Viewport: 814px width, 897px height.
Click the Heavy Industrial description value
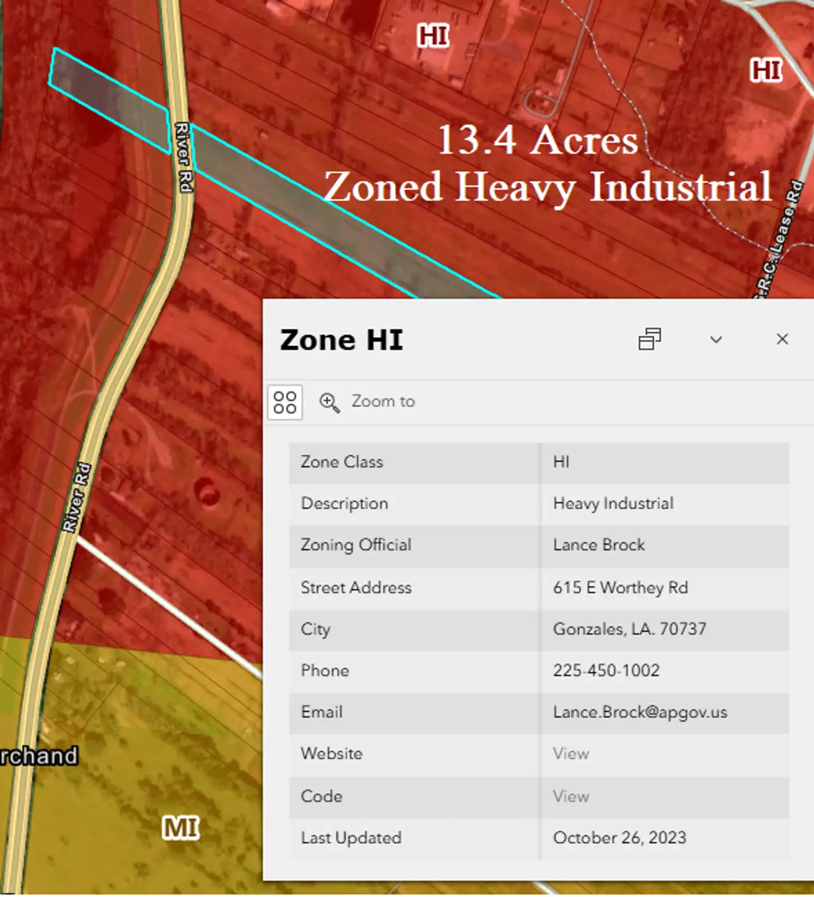613,503
